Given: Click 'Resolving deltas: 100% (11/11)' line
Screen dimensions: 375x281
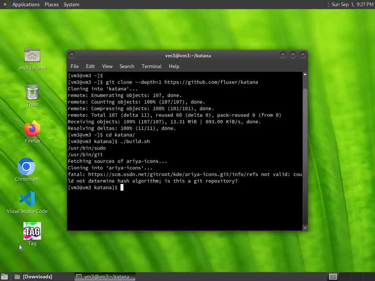Looking at the screenshot, I should pyautogui.click(x=122, y=128).
